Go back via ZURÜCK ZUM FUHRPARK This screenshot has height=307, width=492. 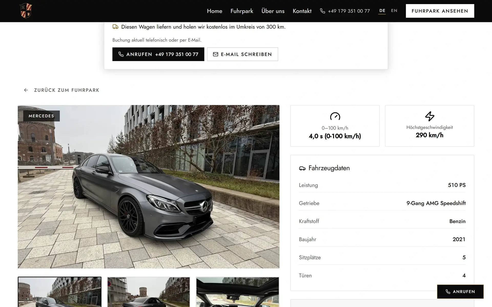[61, 90]
